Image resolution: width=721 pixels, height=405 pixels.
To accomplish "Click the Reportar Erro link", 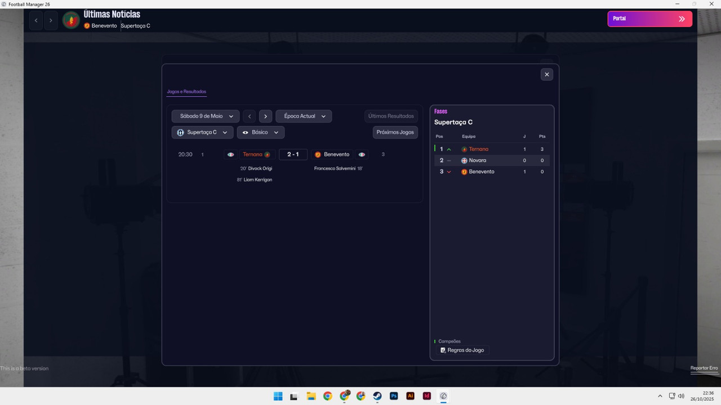I will point(704,368).
